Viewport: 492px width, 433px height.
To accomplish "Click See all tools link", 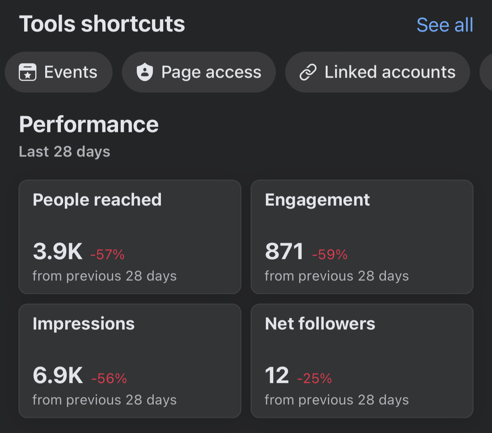I will pyautogui.click(x=444, y=25).
